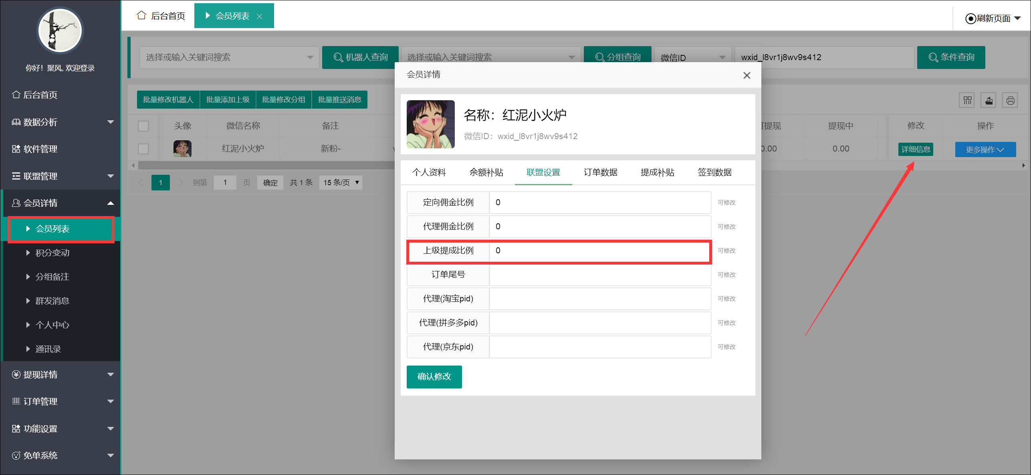Close the 会员详情 dialog with X

[x=747, y=75]
